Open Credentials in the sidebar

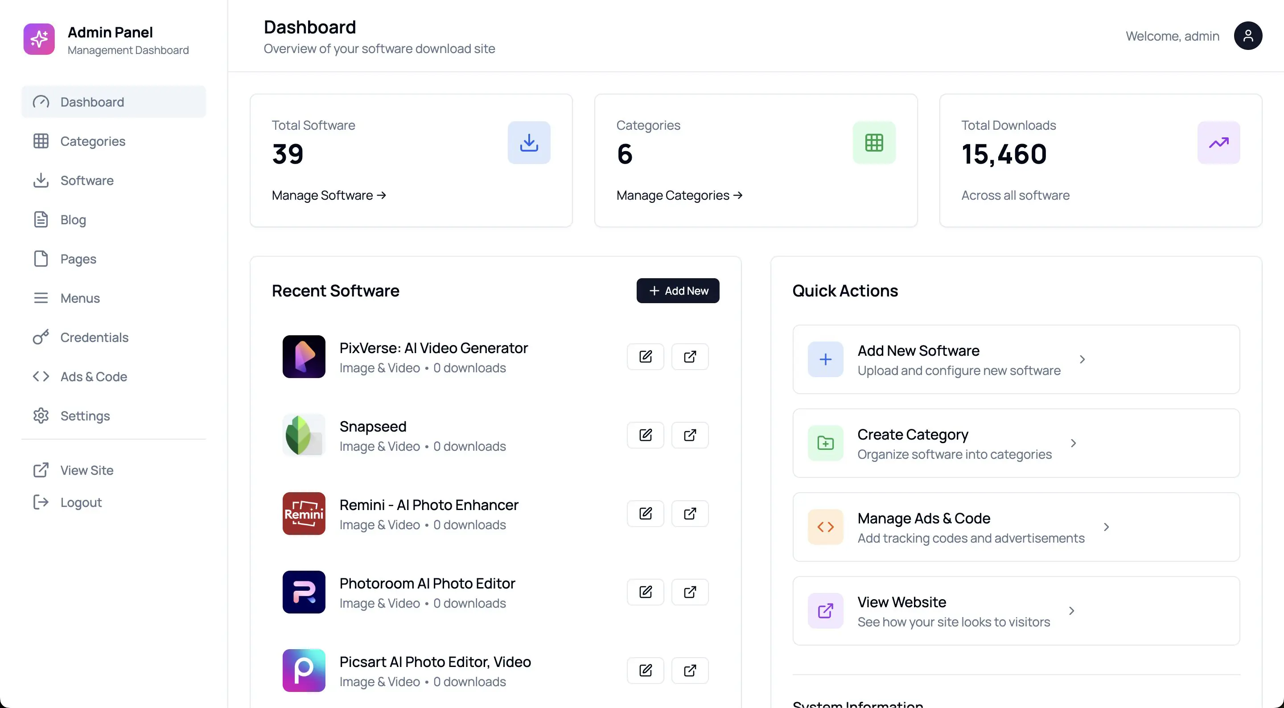point(94,338)
